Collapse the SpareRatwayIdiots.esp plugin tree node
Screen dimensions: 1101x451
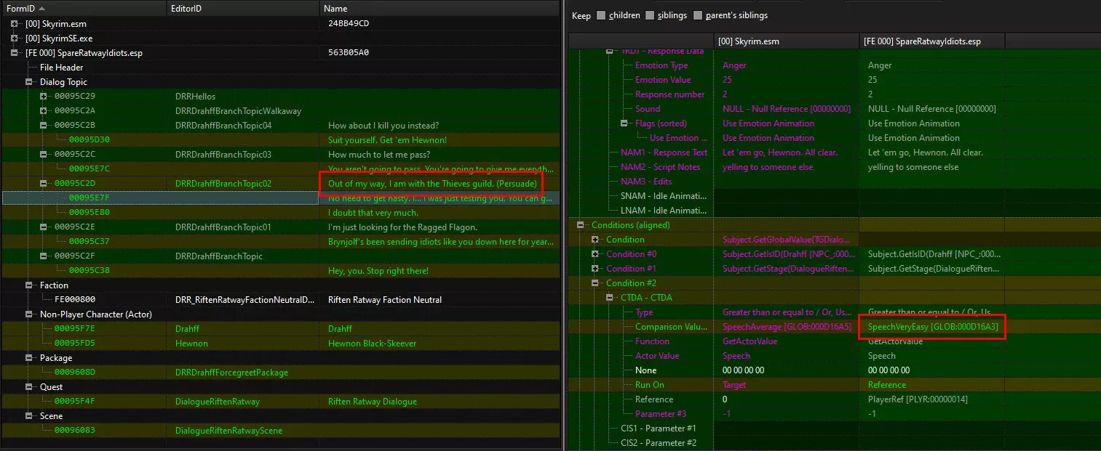pos(15,53)
